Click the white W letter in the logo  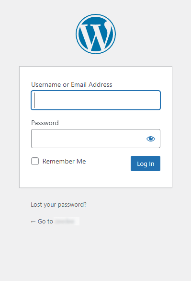(95, 36)
